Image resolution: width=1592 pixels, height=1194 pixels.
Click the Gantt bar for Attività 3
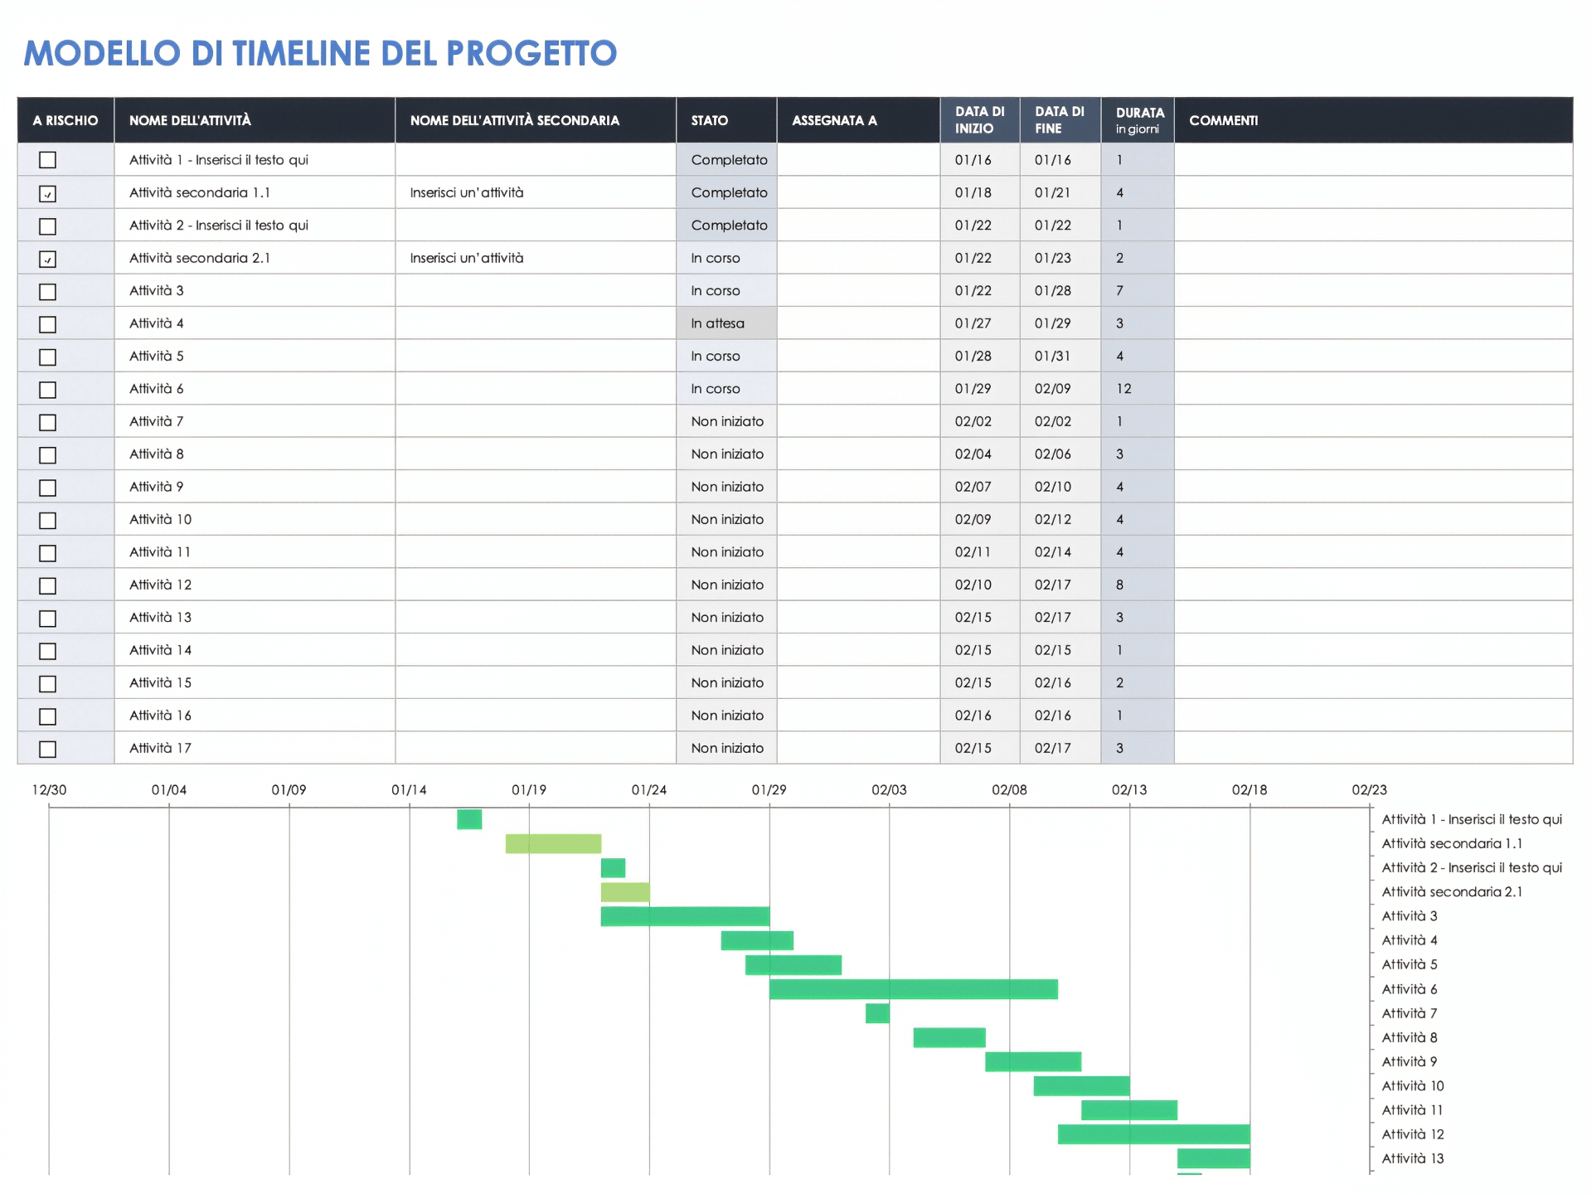click(x=685, y=916)
